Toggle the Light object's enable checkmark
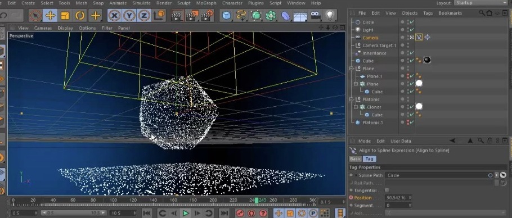This screenshot has width=512, height=218. [x=412, y=30]
